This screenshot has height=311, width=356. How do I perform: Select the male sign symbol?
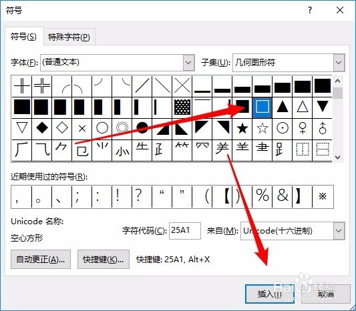tap(322, 129)
